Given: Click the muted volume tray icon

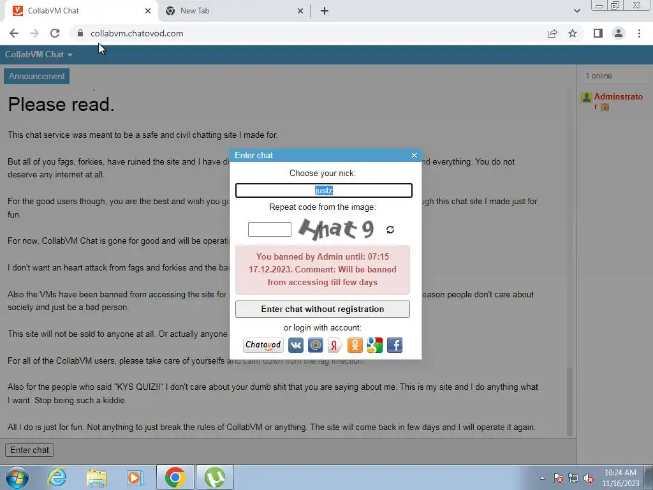Looking at the screenshot, I should (589, 479).
